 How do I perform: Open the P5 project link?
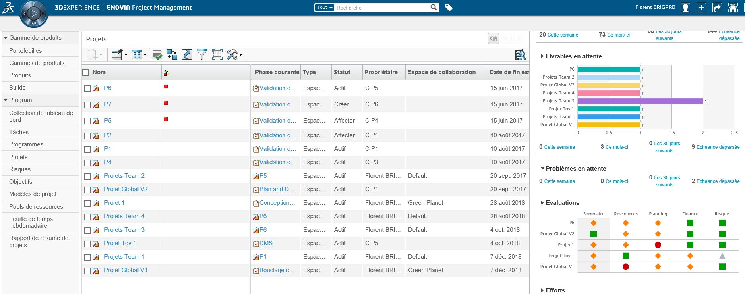[x=108, y=121]
